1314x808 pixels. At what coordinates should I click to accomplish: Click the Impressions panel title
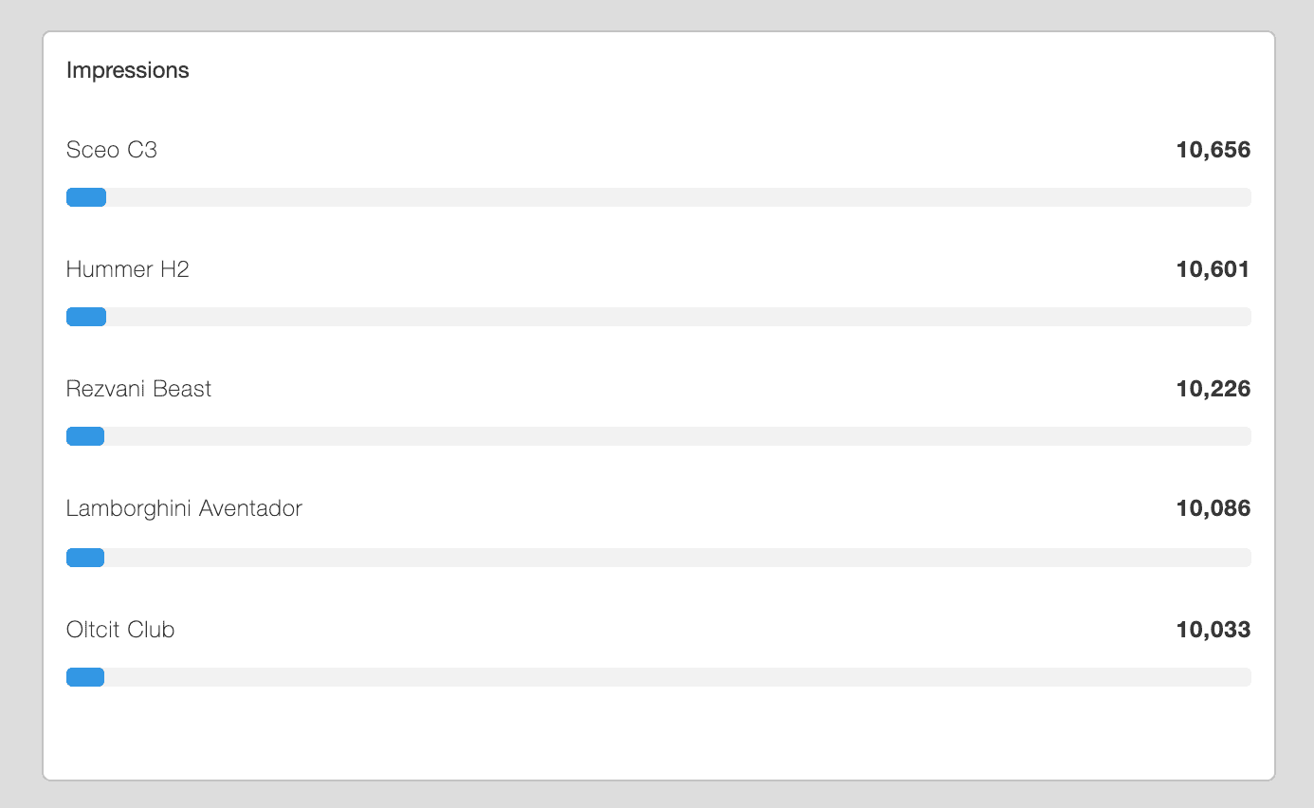click(128, 71)
